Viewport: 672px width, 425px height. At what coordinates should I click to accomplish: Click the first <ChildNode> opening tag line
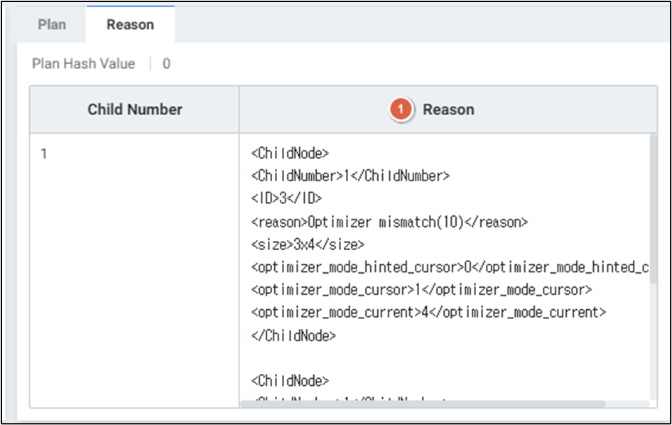pos(290,153)
